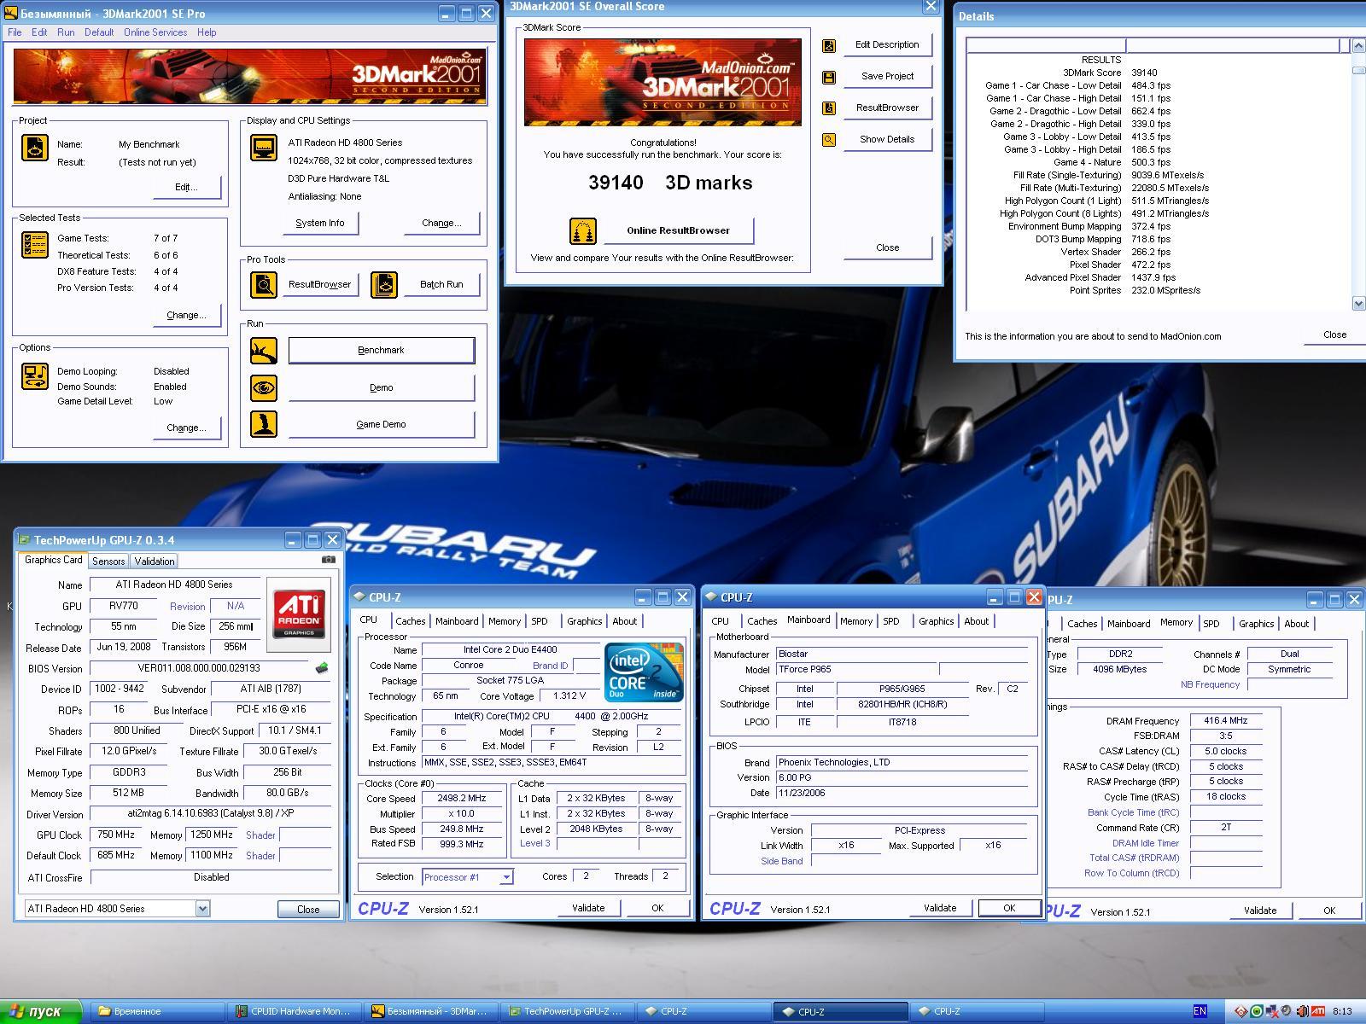The image size is (1366, 1024).
Task: Click the Start (пуск) button
Action: pos(41,1012)
